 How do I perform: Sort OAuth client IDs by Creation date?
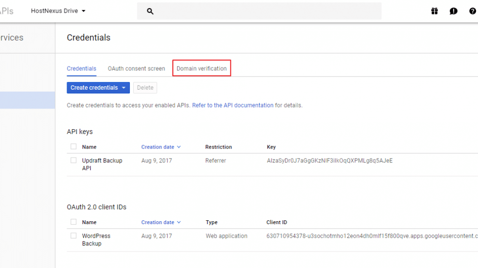point(161,222)
